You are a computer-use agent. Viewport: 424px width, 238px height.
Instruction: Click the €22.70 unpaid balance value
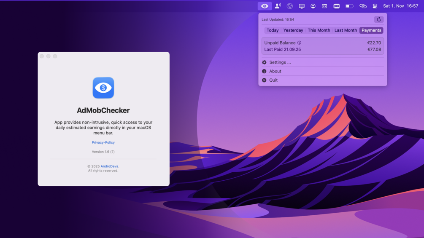374,43
